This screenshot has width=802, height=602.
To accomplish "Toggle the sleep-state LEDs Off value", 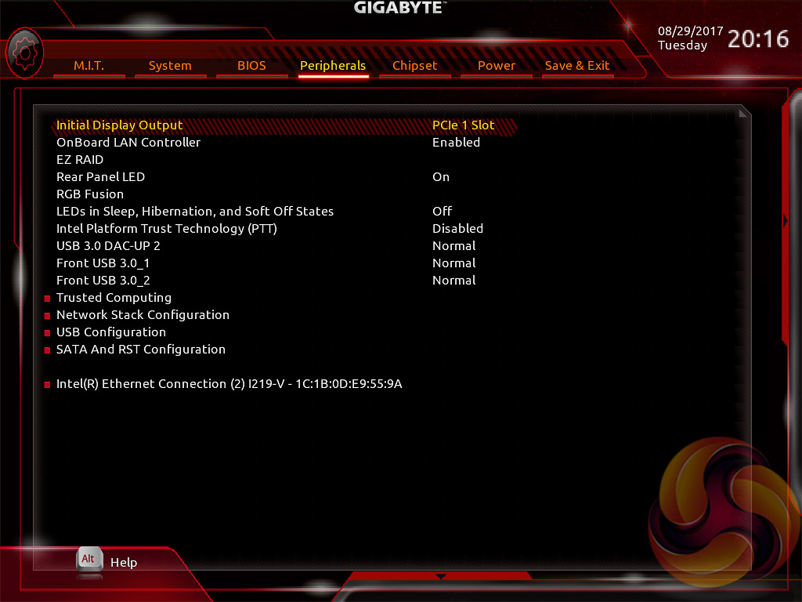I will [x=443, y=212].
